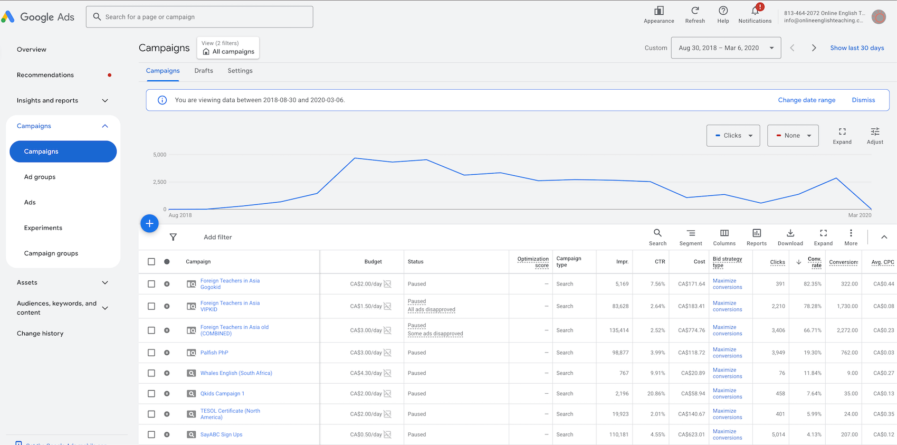Viewport: 897px width, 445px height.
Task: Expand Insights and reports section
Action: point(105,101)
